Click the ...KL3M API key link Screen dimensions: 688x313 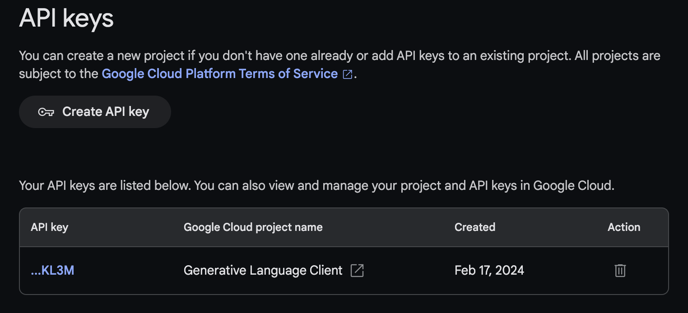(x=52, y=270)
